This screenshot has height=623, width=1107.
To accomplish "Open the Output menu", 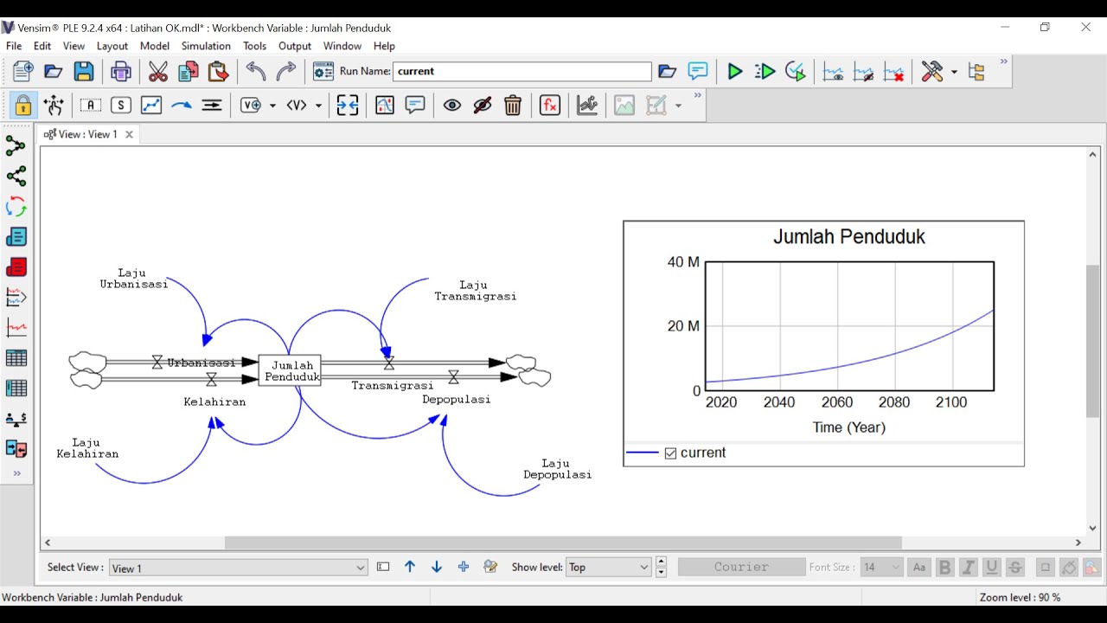I will coord(294,46).
